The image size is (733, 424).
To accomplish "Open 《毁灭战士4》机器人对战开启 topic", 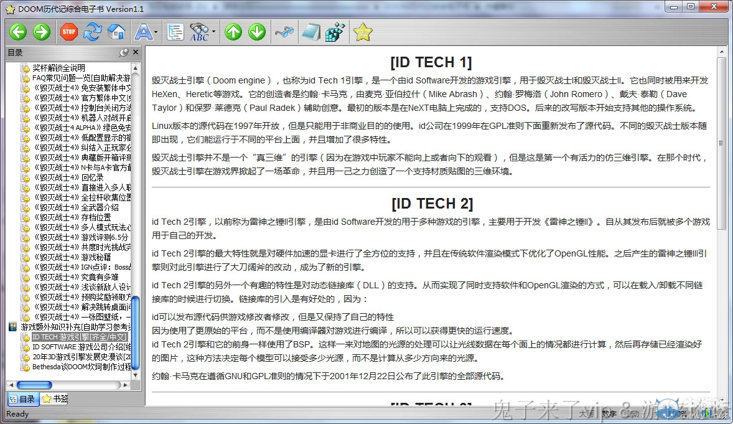I will pyautogui.click(x=82, y=118).
